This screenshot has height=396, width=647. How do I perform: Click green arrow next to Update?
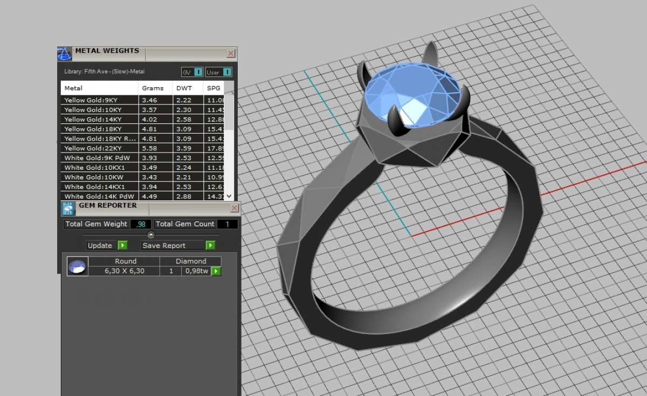(122, 246)
